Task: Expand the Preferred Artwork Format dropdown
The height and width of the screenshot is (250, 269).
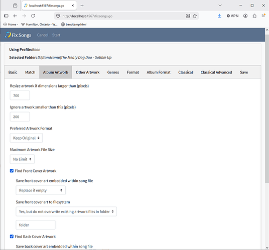Action: pos(26,138)
